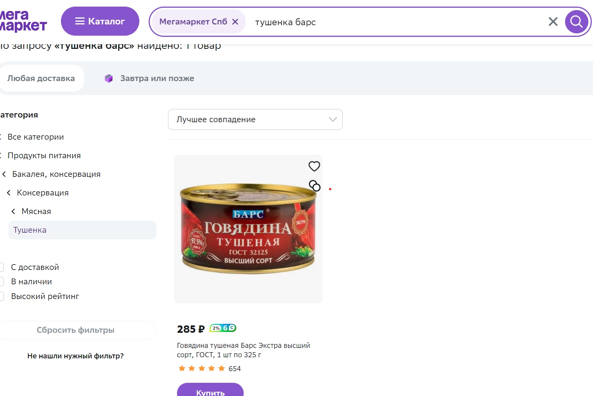
Task: Open the Каталог menu button
Action: tap(100, 21)
